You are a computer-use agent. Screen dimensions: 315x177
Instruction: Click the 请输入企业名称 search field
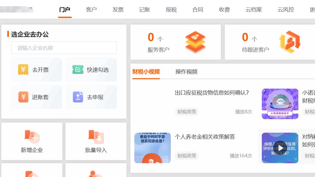[x=64, y=48]
